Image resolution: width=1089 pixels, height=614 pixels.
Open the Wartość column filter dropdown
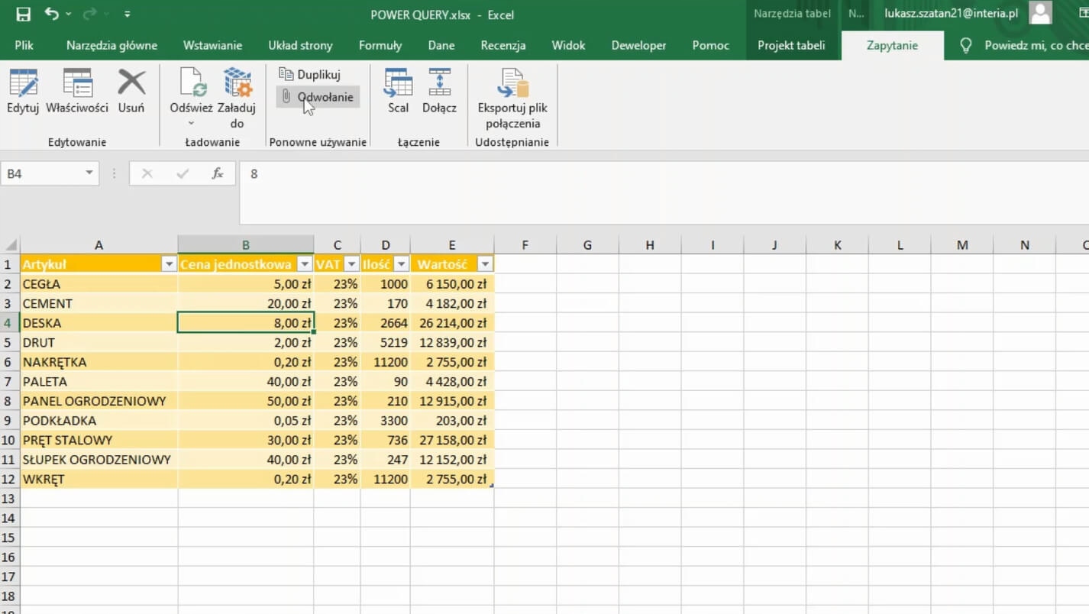point(484,264)
